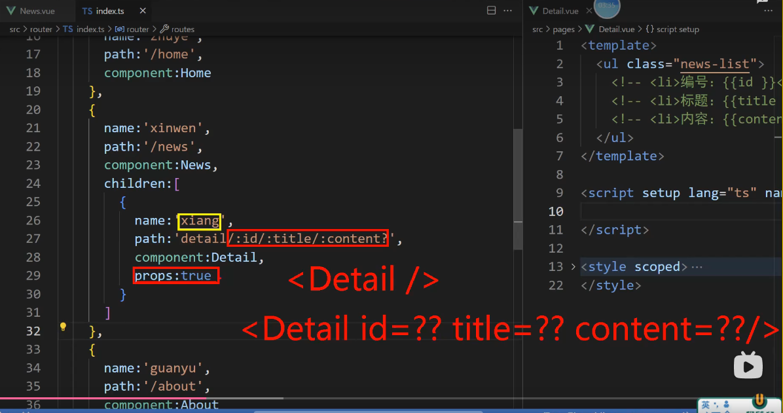Click the Bilibili play logo icon

point(748,365)
